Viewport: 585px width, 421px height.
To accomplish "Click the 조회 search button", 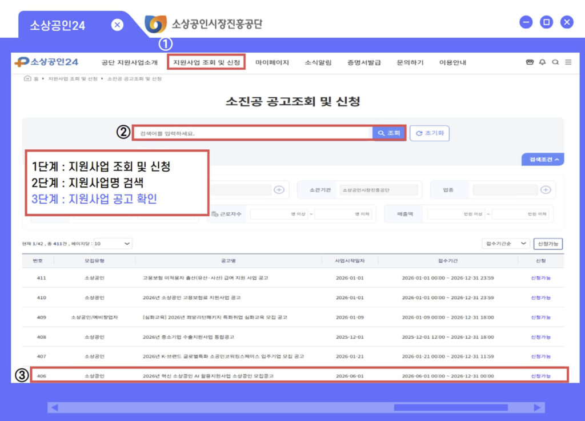I will pyautogui.click(x=388, y=133).
